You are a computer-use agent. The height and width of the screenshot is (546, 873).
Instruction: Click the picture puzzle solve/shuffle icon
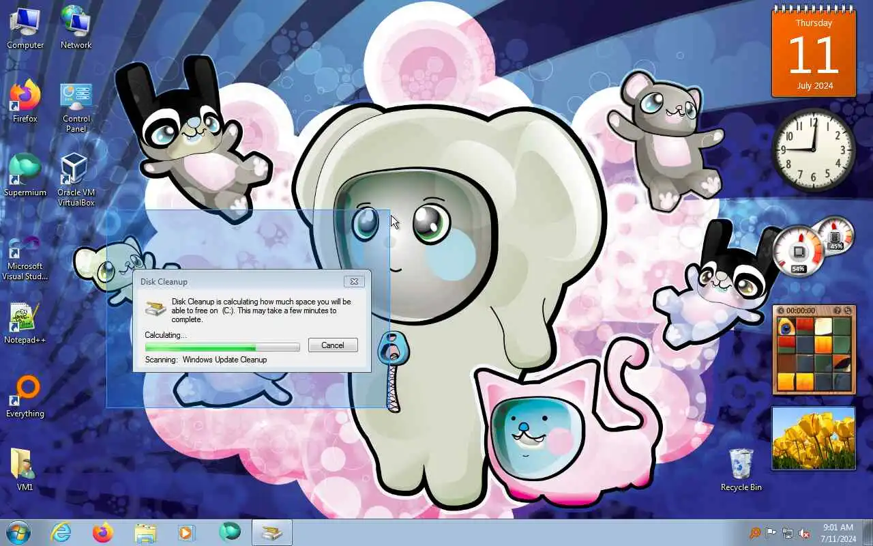848,311
